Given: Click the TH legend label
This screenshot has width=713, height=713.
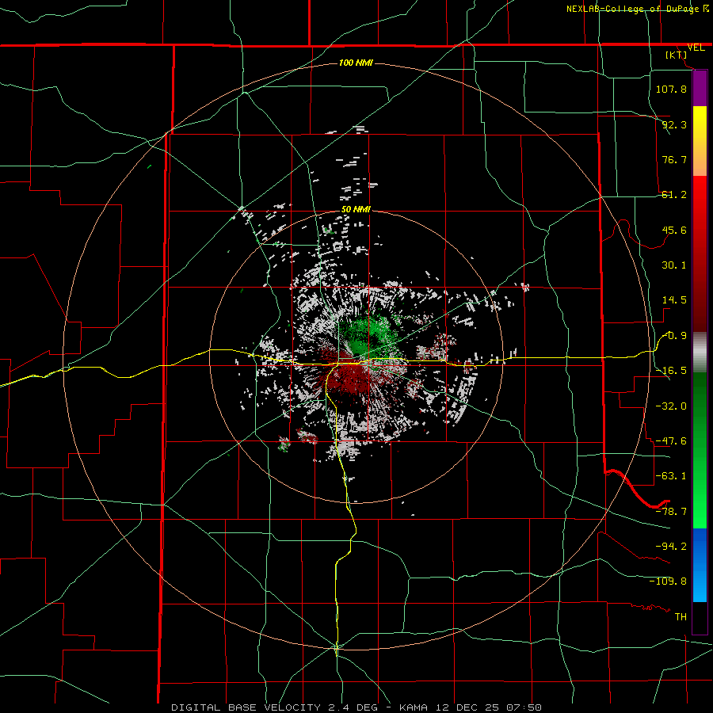Looking at the screenshot, I should (x=681, y=617).
